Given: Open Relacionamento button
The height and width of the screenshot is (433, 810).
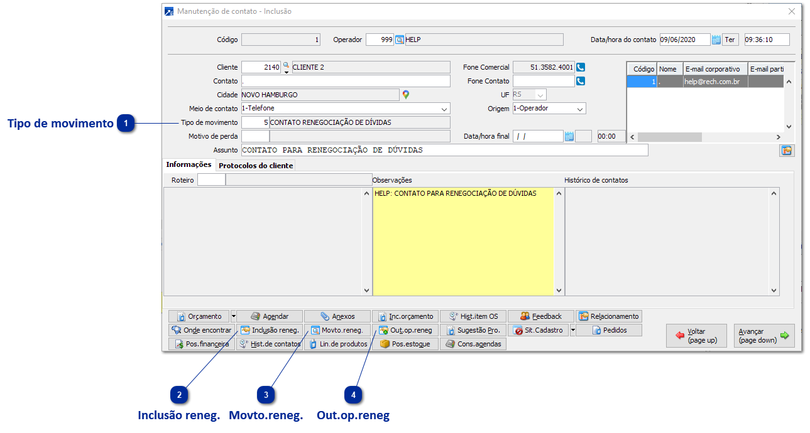Looking at the screenshot, I should point(609,316).
